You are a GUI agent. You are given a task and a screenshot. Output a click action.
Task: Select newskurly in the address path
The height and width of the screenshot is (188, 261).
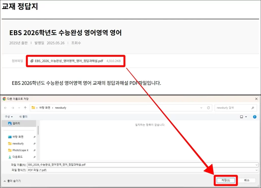61,108
